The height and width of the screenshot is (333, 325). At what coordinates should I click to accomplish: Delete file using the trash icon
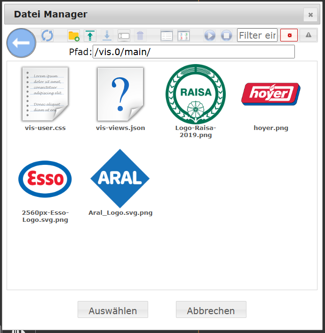140,35
